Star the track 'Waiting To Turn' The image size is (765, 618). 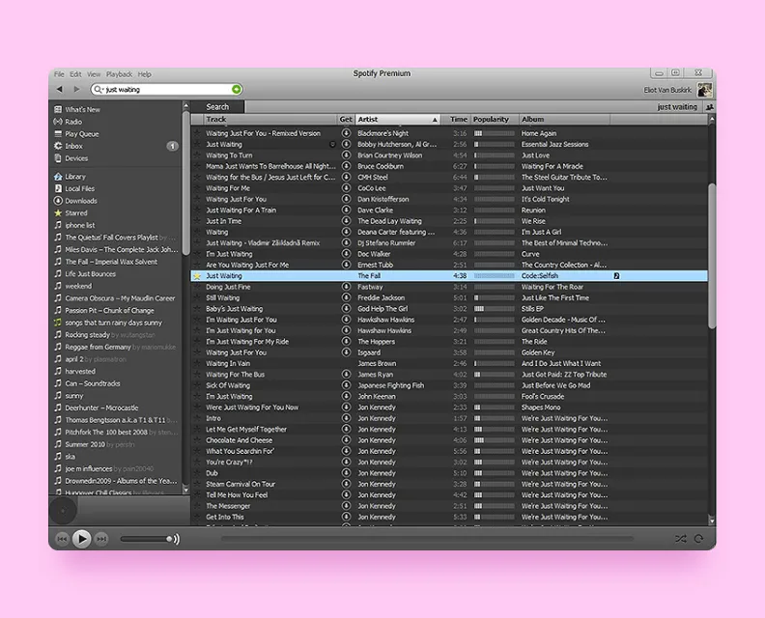coord(197,155)
